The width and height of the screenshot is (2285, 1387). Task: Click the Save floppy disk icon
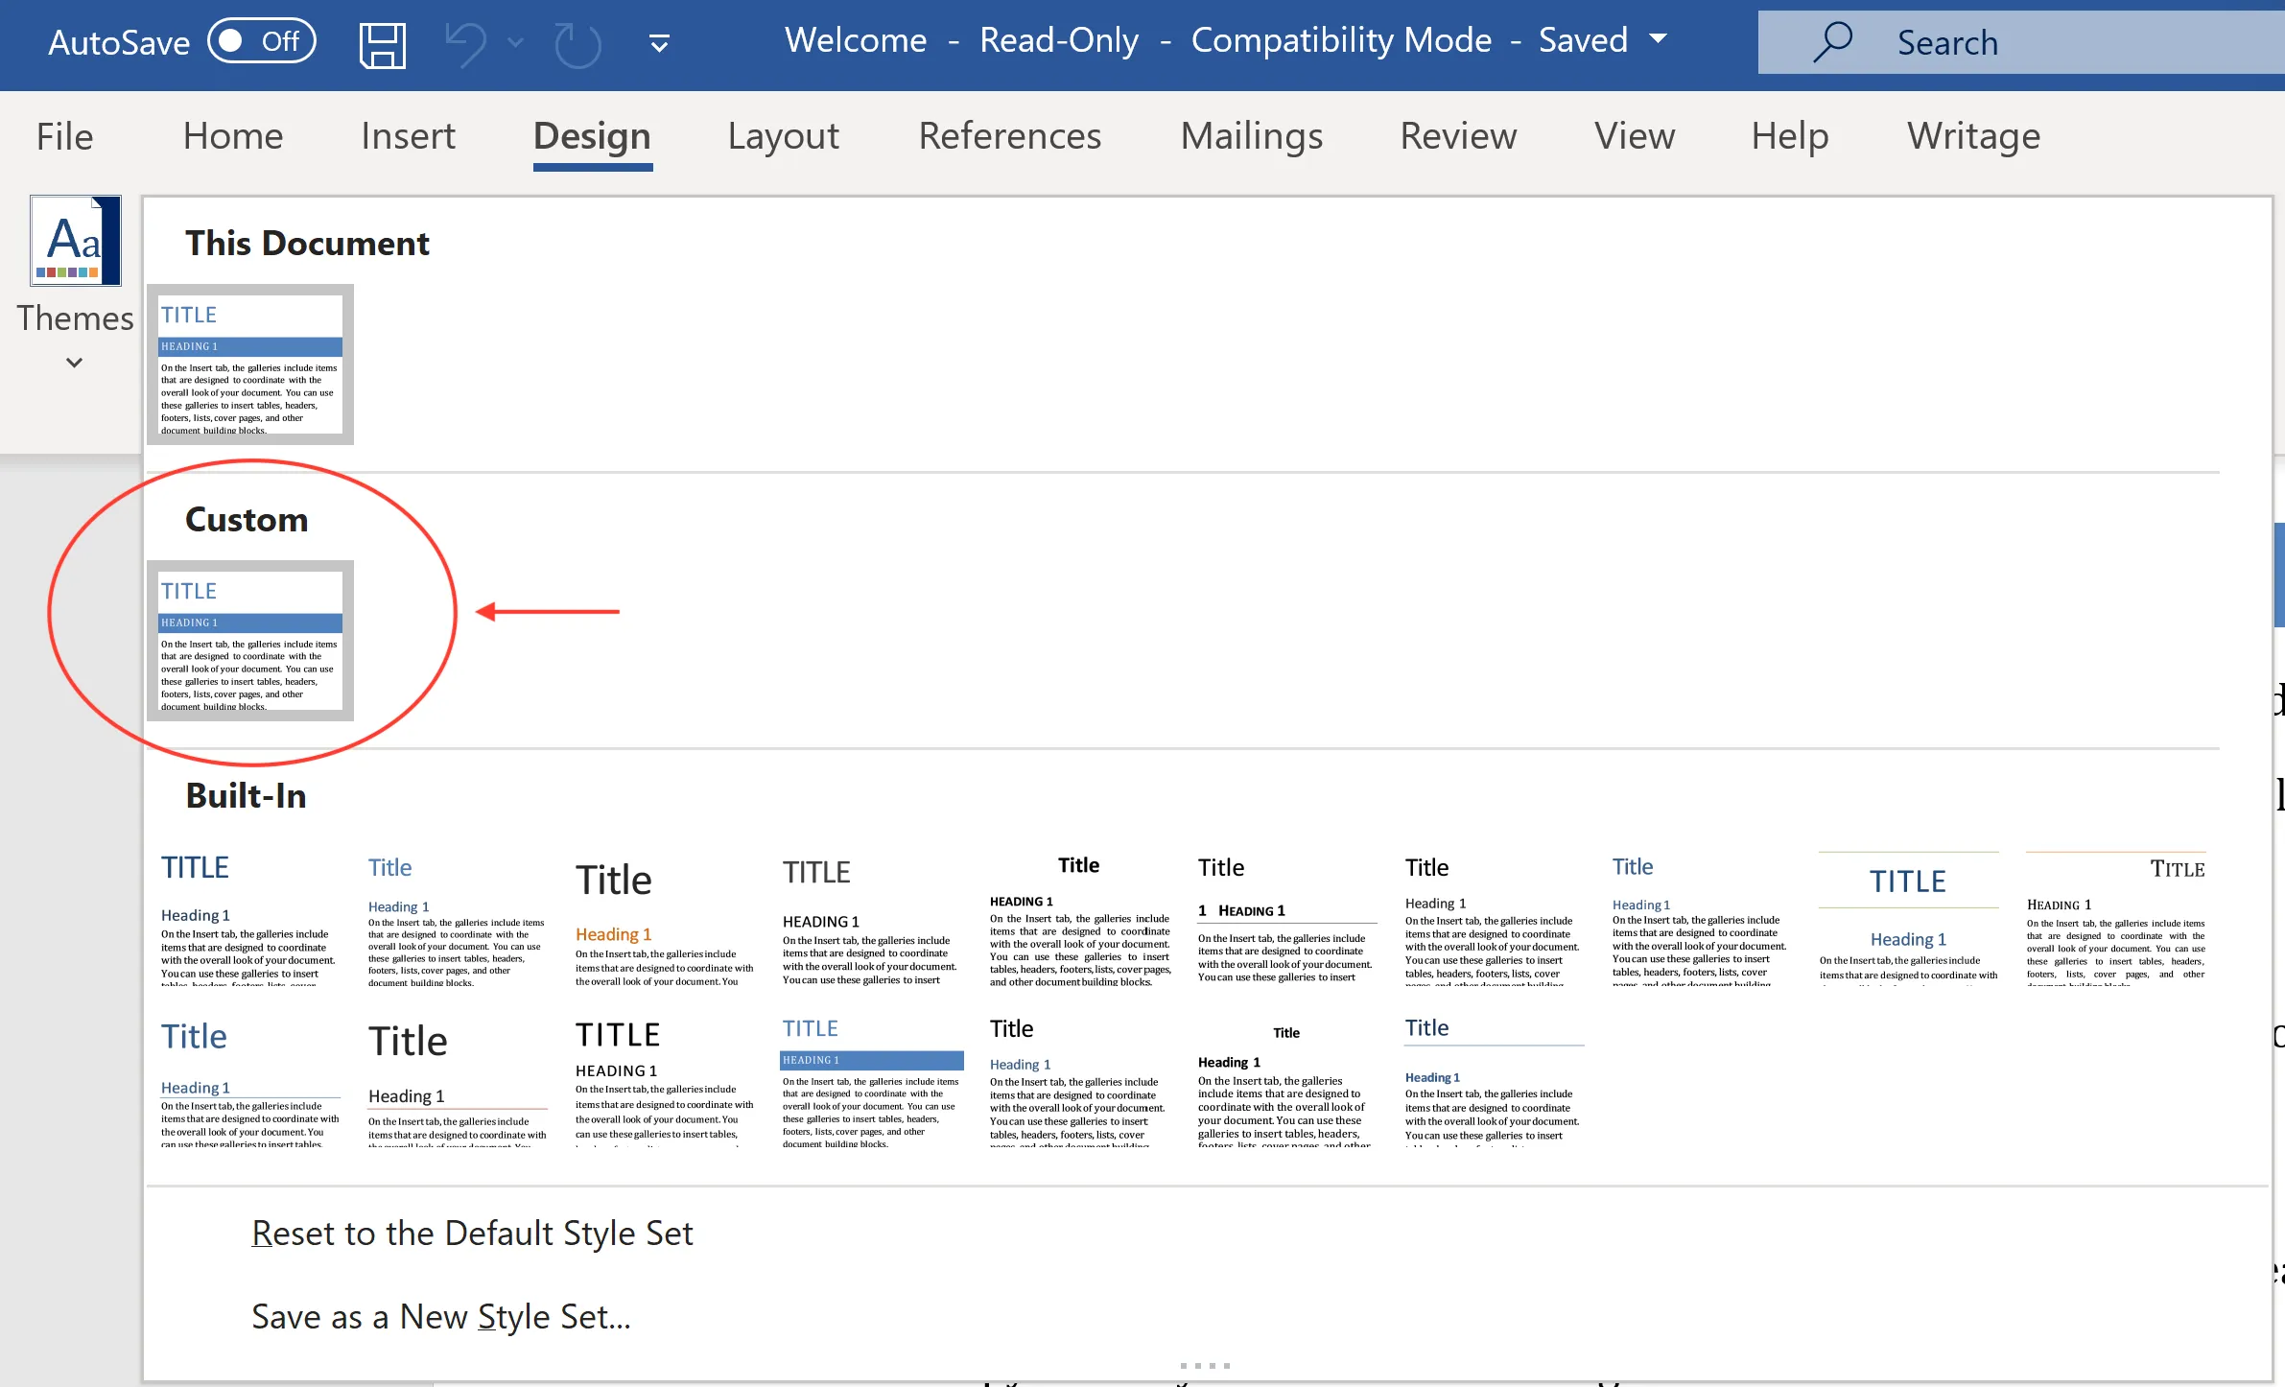tap(382, 44)
